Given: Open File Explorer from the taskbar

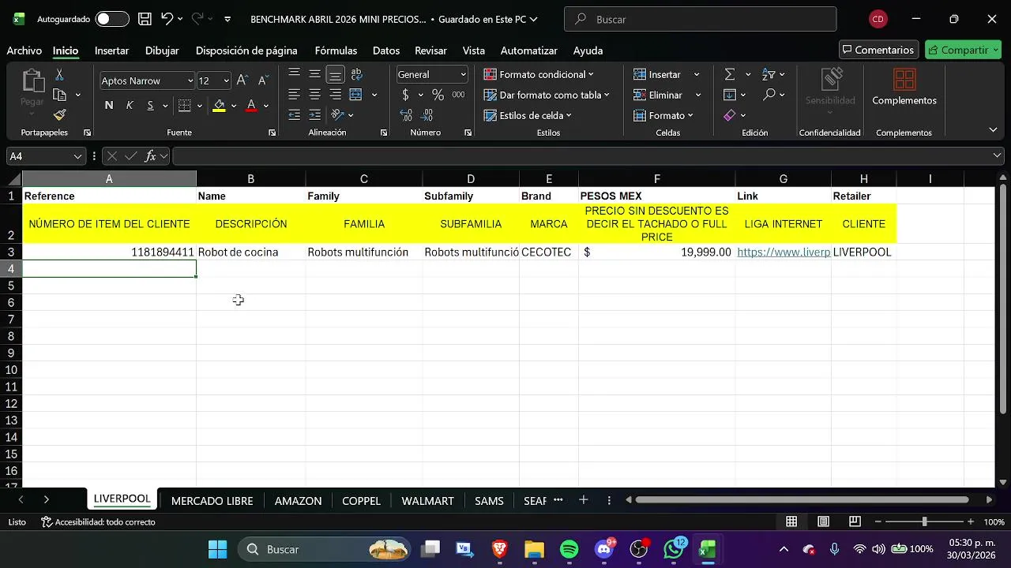Looking at the screenshot, I should point(534,549).
